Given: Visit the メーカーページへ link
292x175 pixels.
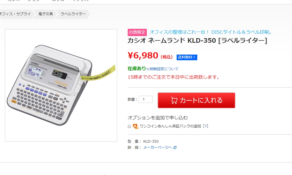Looking at the screenshot, I should [x=157, y=147].
